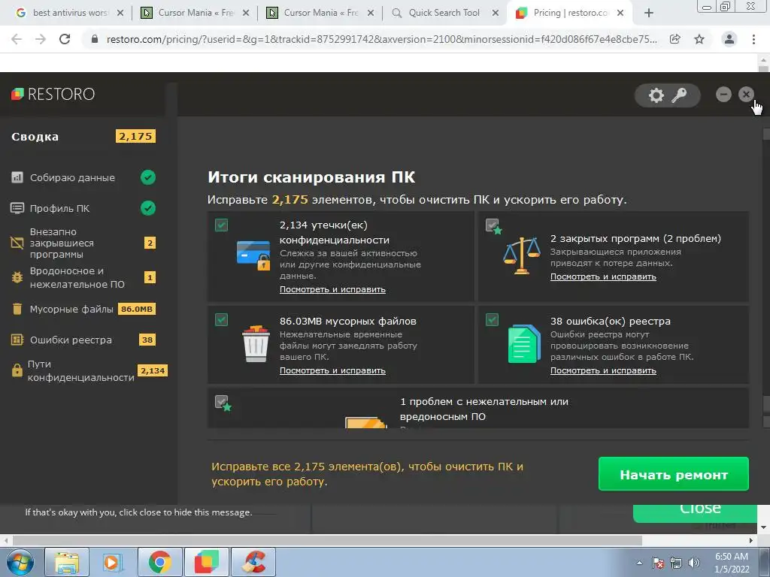Click trash bin junk files icon

256,343
